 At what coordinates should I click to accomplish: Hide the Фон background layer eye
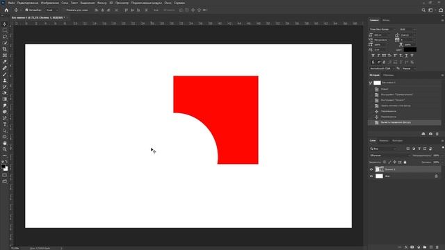(371, 176)
